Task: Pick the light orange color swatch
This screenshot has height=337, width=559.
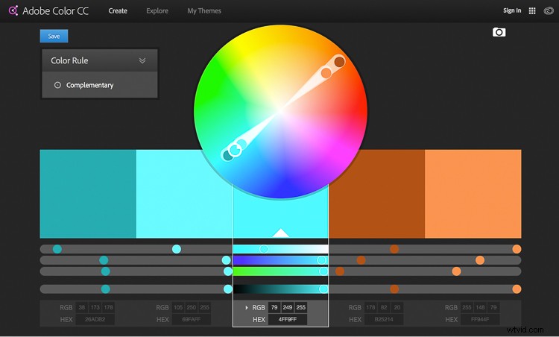Action: point(473,194)
